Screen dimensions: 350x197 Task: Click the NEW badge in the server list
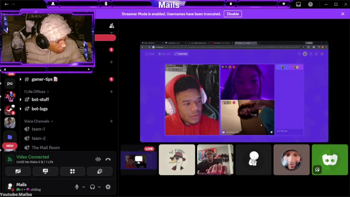coord(10,146)
